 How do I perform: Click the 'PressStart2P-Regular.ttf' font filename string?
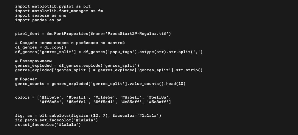[x=138, y=34]
